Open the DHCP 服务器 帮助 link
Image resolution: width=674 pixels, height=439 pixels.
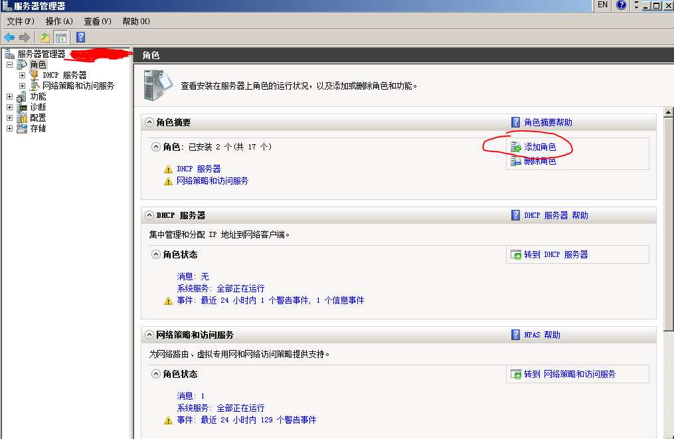[556, 215]
